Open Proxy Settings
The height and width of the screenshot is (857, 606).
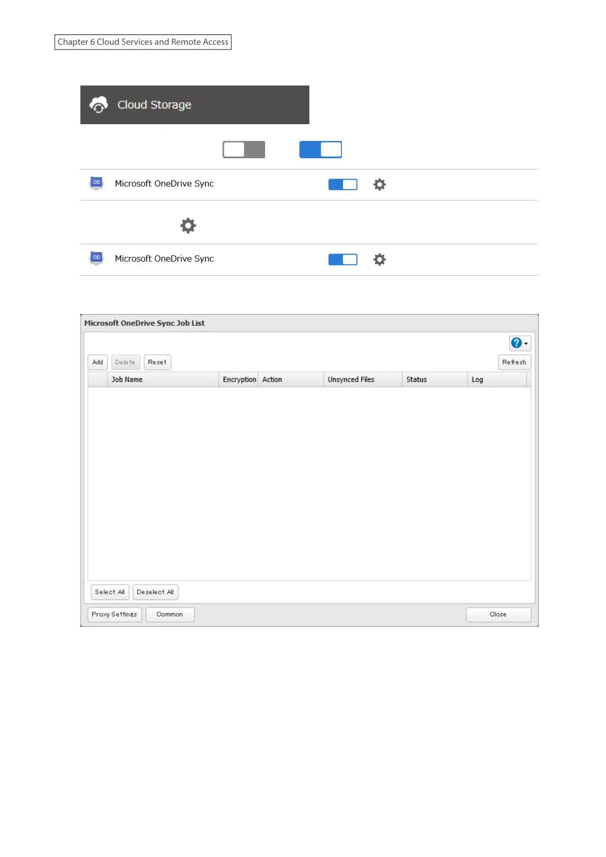(x=114, y=614)
